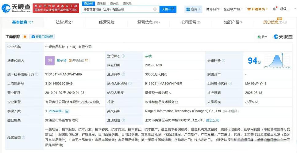Click the establishment date 2019-01-29
The width and height of the screenshot is (297, 153).
coord(153,65)
